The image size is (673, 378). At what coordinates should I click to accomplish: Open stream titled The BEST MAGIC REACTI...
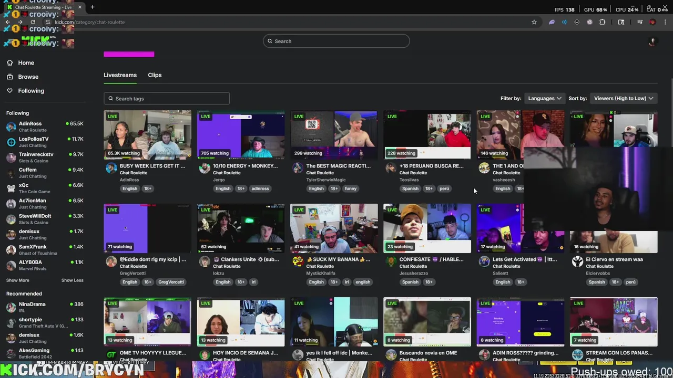(x=338, y=166)
